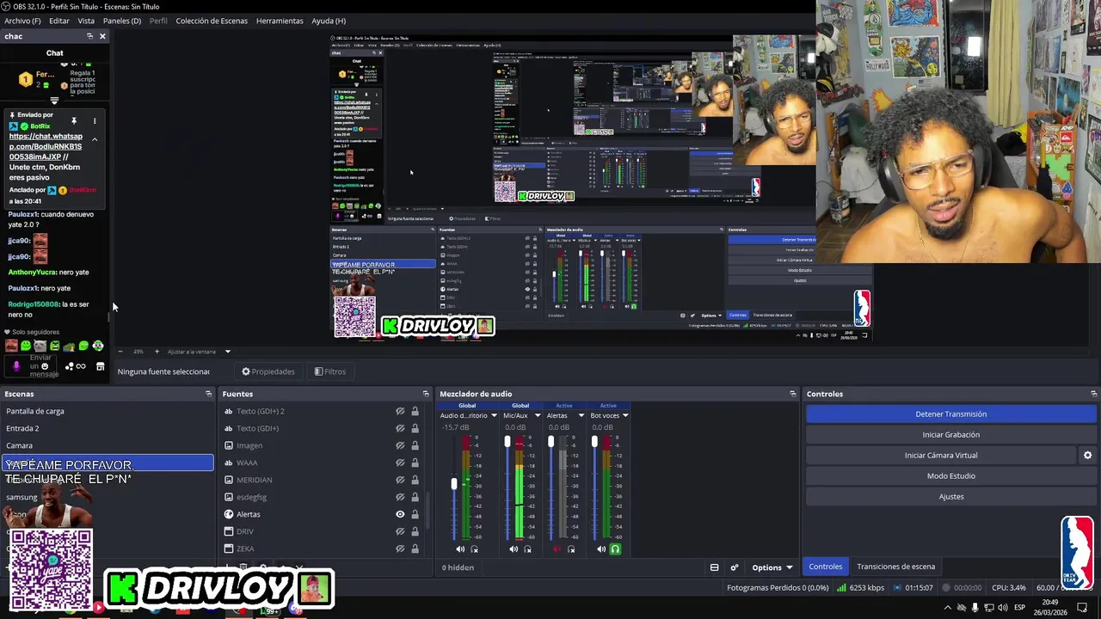Float the chac chat dock
The image size is (1101, 619).
point(89,36)
